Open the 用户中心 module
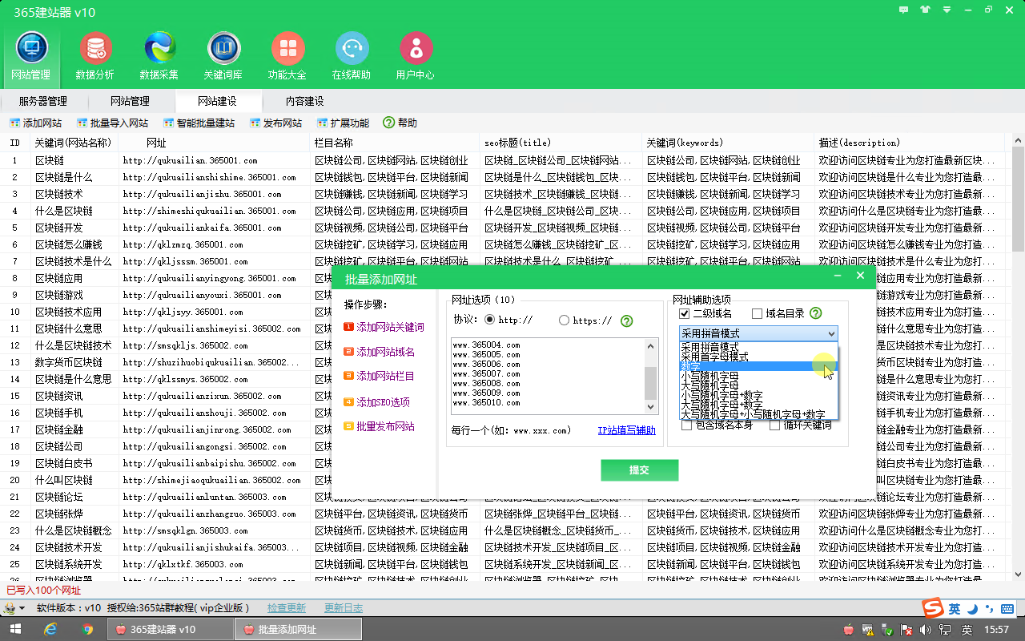This screenshot has height=641, width=1025. pos(416,57)
